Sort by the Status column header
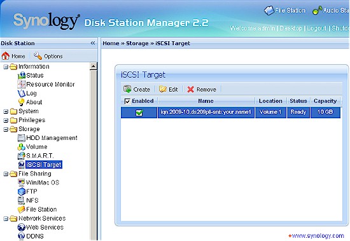The width and height of the screenshot is (350, 241). (x=298, y=101)
